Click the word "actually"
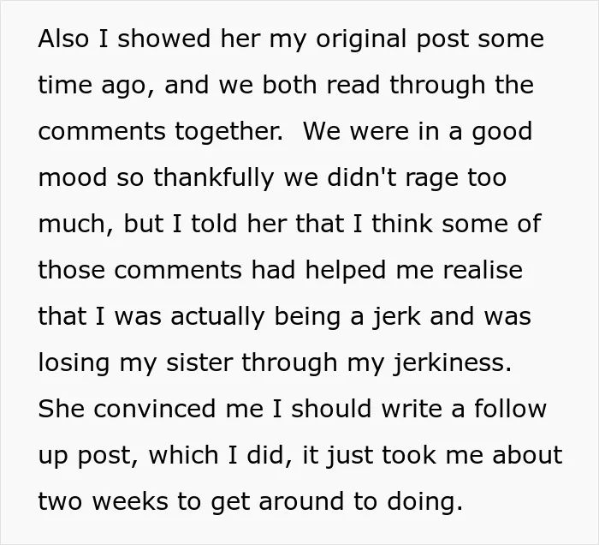The height and width of the screenshot is (545, 599). [217, 318]
